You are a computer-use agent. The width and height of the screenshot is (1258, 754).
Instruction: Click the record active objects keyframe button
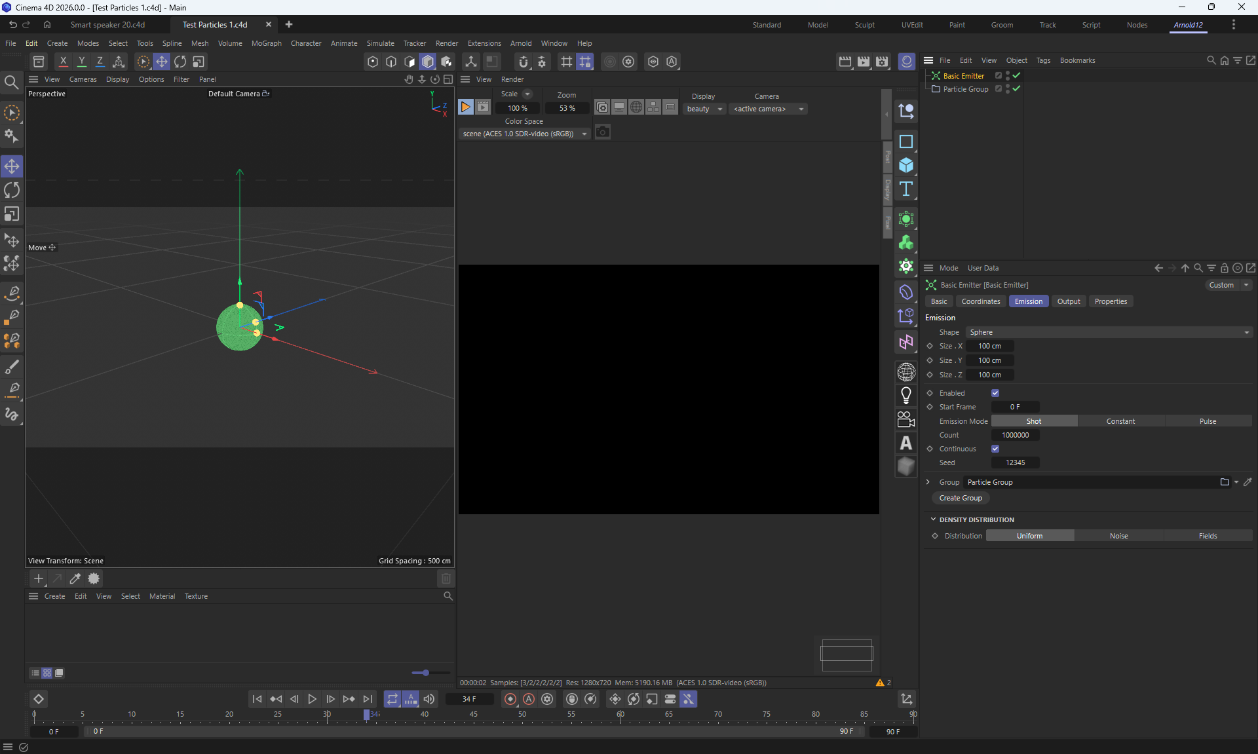point(510,699)
